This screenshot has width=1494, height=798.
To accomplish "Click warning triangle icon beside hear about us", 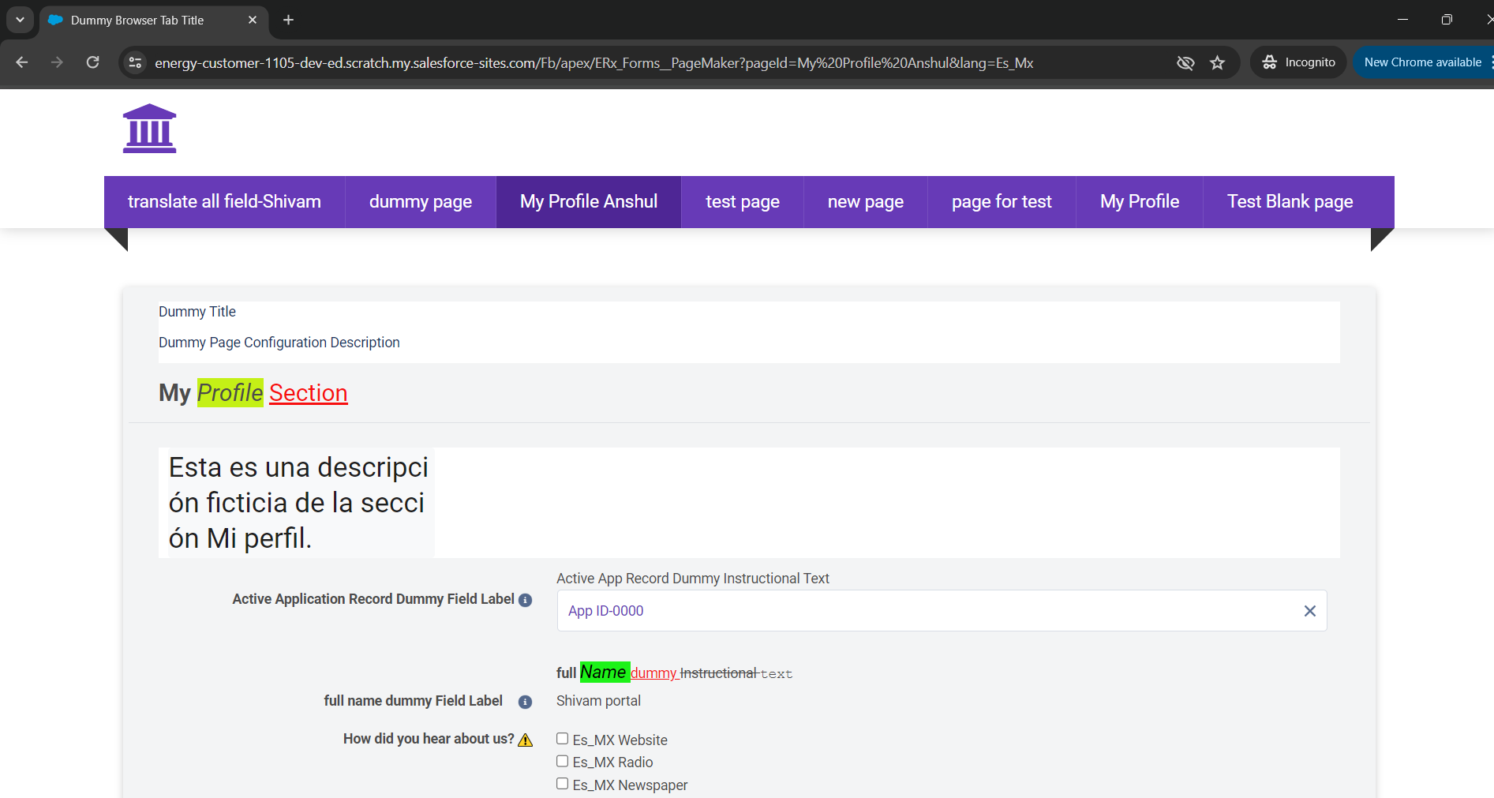I will 526,740.
